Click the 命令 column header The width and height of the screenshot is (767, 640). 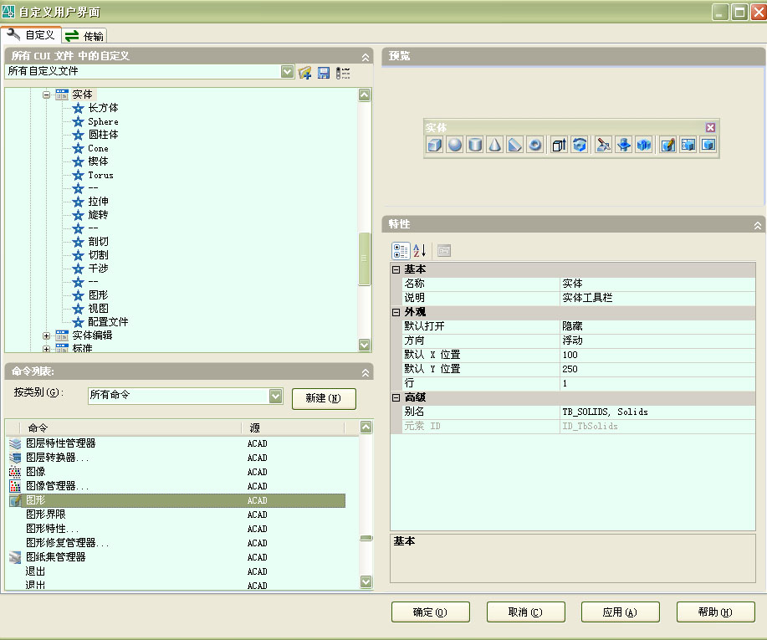(x=131, y=428)
